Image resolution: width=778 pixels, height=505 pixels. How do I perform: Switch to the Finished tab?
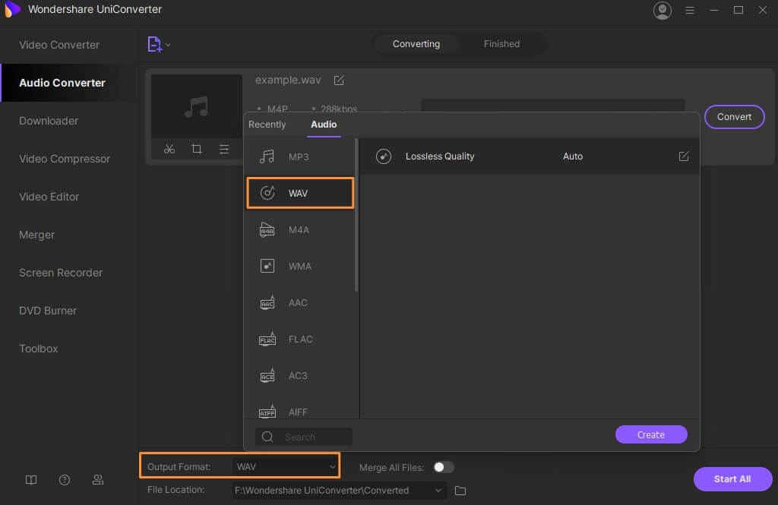[501, 44]
